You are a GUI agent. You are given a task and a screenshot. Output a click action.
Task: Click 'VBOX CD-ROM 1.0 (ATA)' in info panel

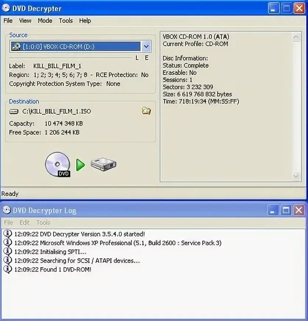pos(196,37)
